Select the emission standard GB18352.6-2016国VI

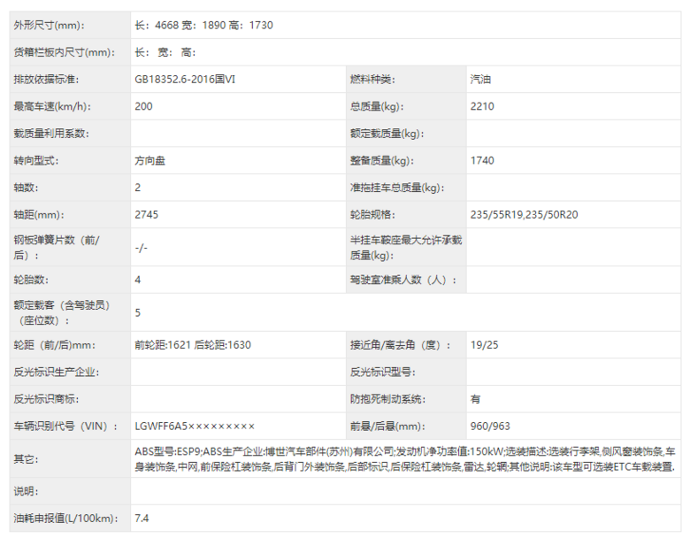click(x=185, y=80)
